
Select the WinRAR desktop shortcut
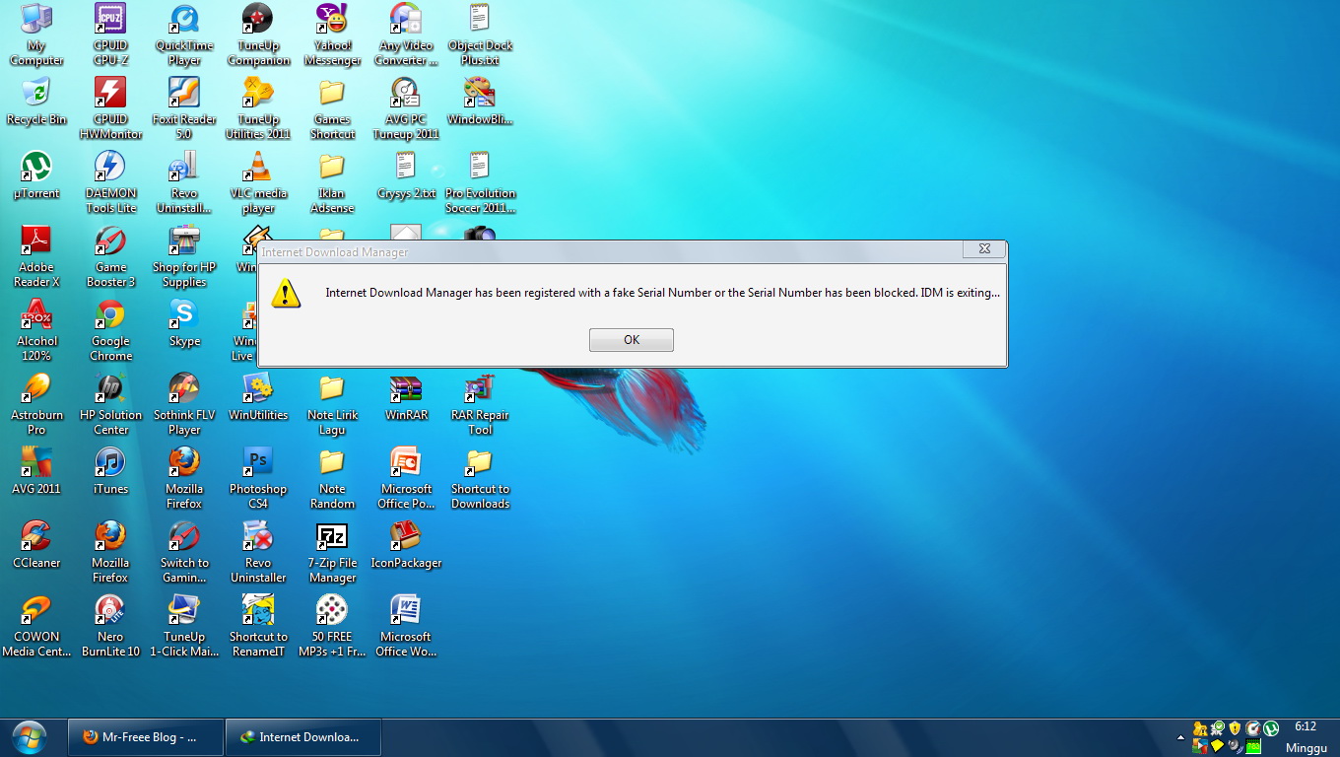pyautogui.click(x=406, y=397)
